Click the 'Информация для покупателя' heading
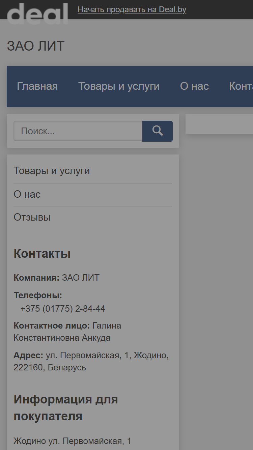This screenshot has height=450, width=253. [66, 408]
